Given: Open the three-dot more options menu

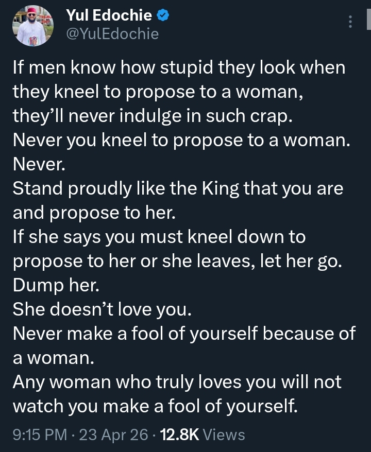Looking at the screenshot, I should pos(350,22).
